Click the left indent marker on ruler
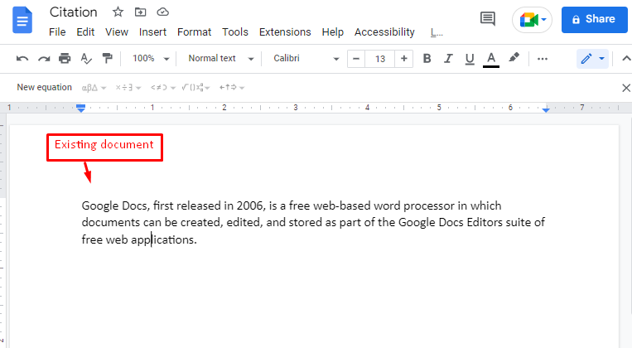Image resolution: width=632 pixels, height=348 pixels. click(80, 108)
